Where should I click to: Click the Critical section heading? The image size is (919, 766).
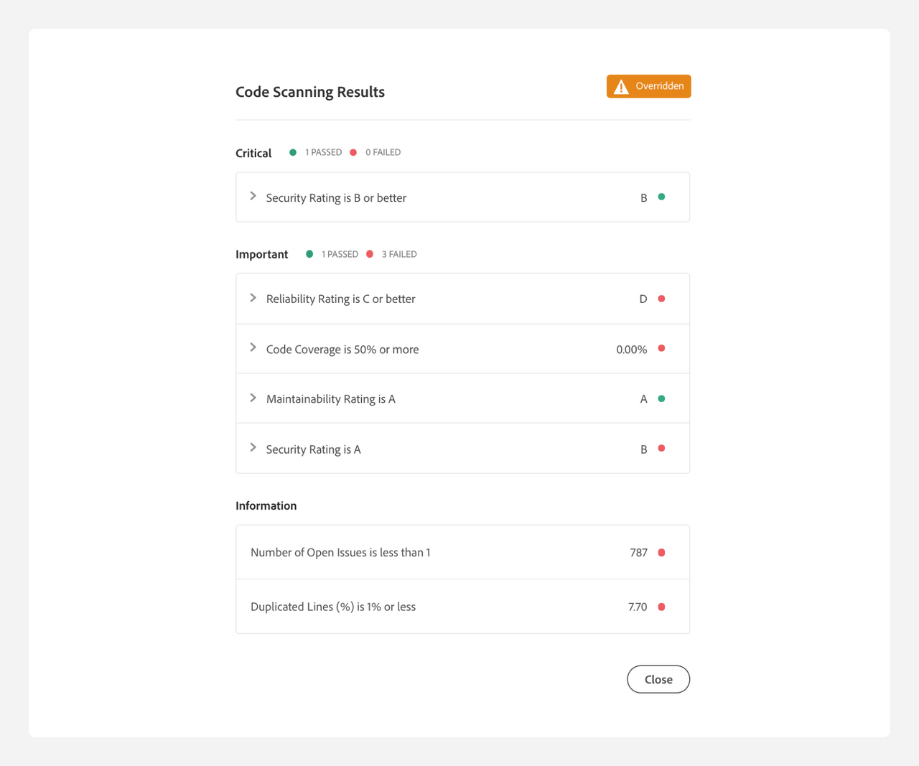point(253,153)
